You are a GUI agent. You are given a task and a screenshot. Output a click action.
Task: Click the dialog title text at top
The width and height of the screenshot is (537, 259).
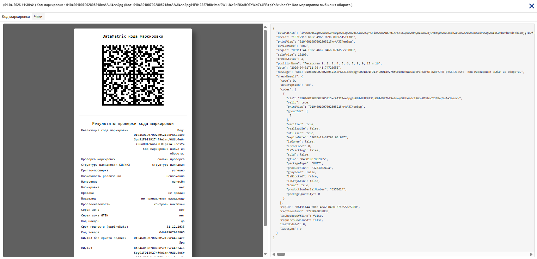click(x=178, y=5)
